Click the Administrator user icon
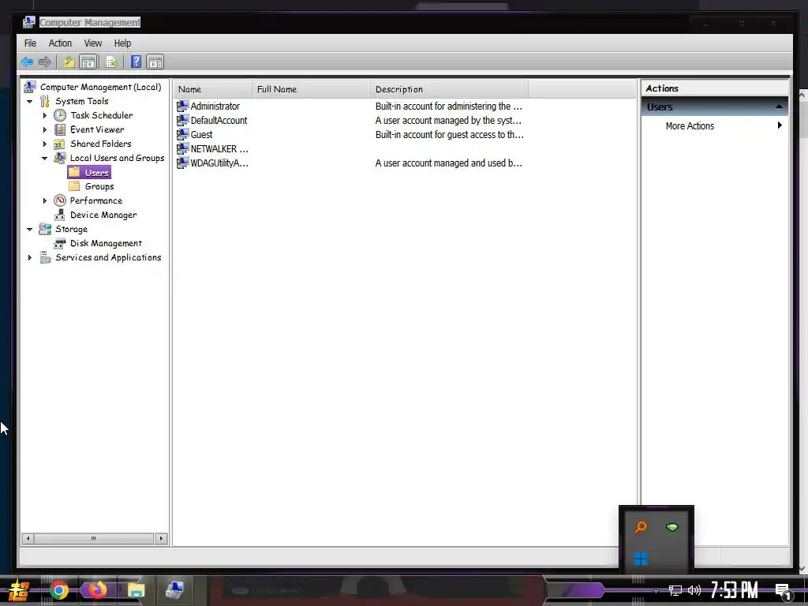 click(x=182, y=107)
